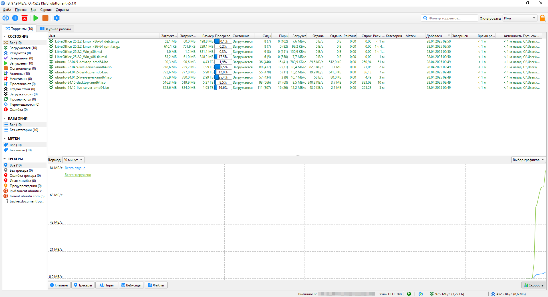The width and height of the screenshot is (548, 297).
Task: Click the green connection status globe icon
Action: click(x=409, y=294)
